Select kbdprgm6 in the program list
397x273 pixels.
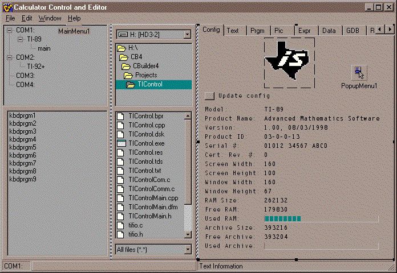23,156
